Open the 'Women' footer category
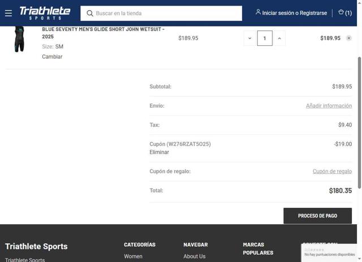This screenshot has height=262, width=362. click(x=133, y=256)
